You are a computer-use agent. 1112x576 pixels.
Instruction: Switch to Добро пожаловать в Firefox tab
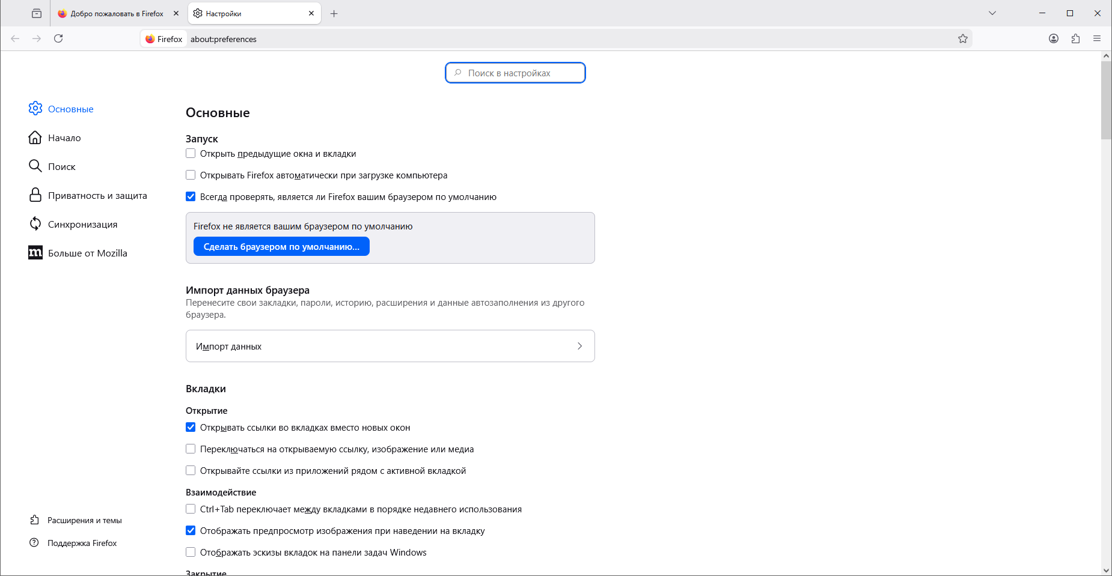[113, 13]
